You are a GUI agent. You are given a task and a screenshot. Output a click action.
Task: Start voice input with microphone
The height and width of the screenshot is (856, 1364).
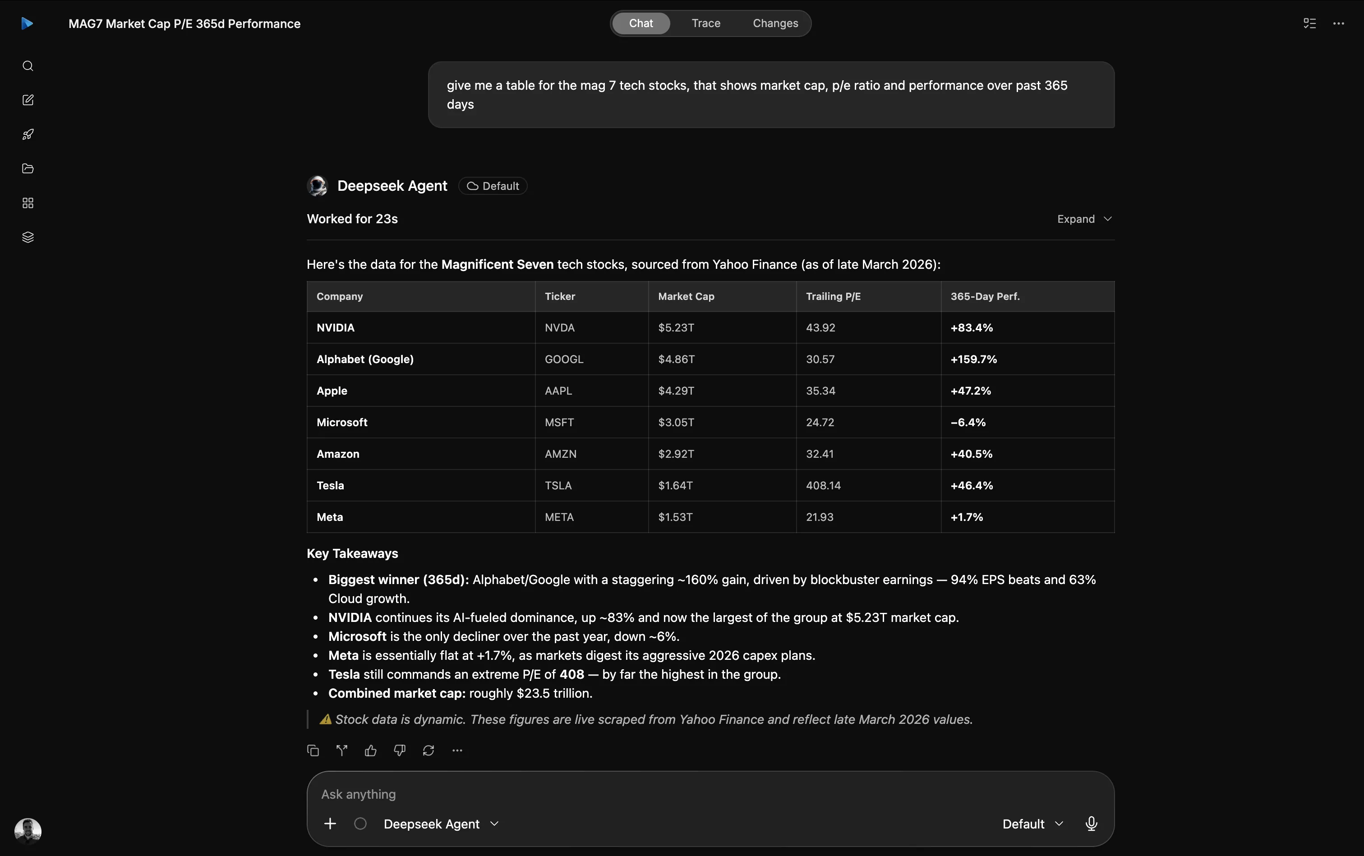coord(1092,824)
